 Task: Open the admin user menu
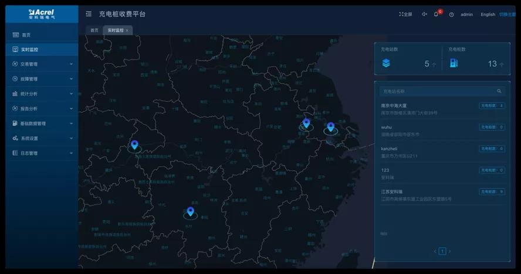[x=466, y=14]
